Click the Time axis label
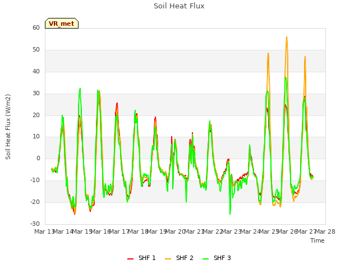The image size is (359, 269). pos(317,240)
